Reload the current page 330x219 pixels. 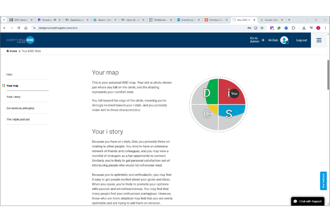tap(19, 28)
